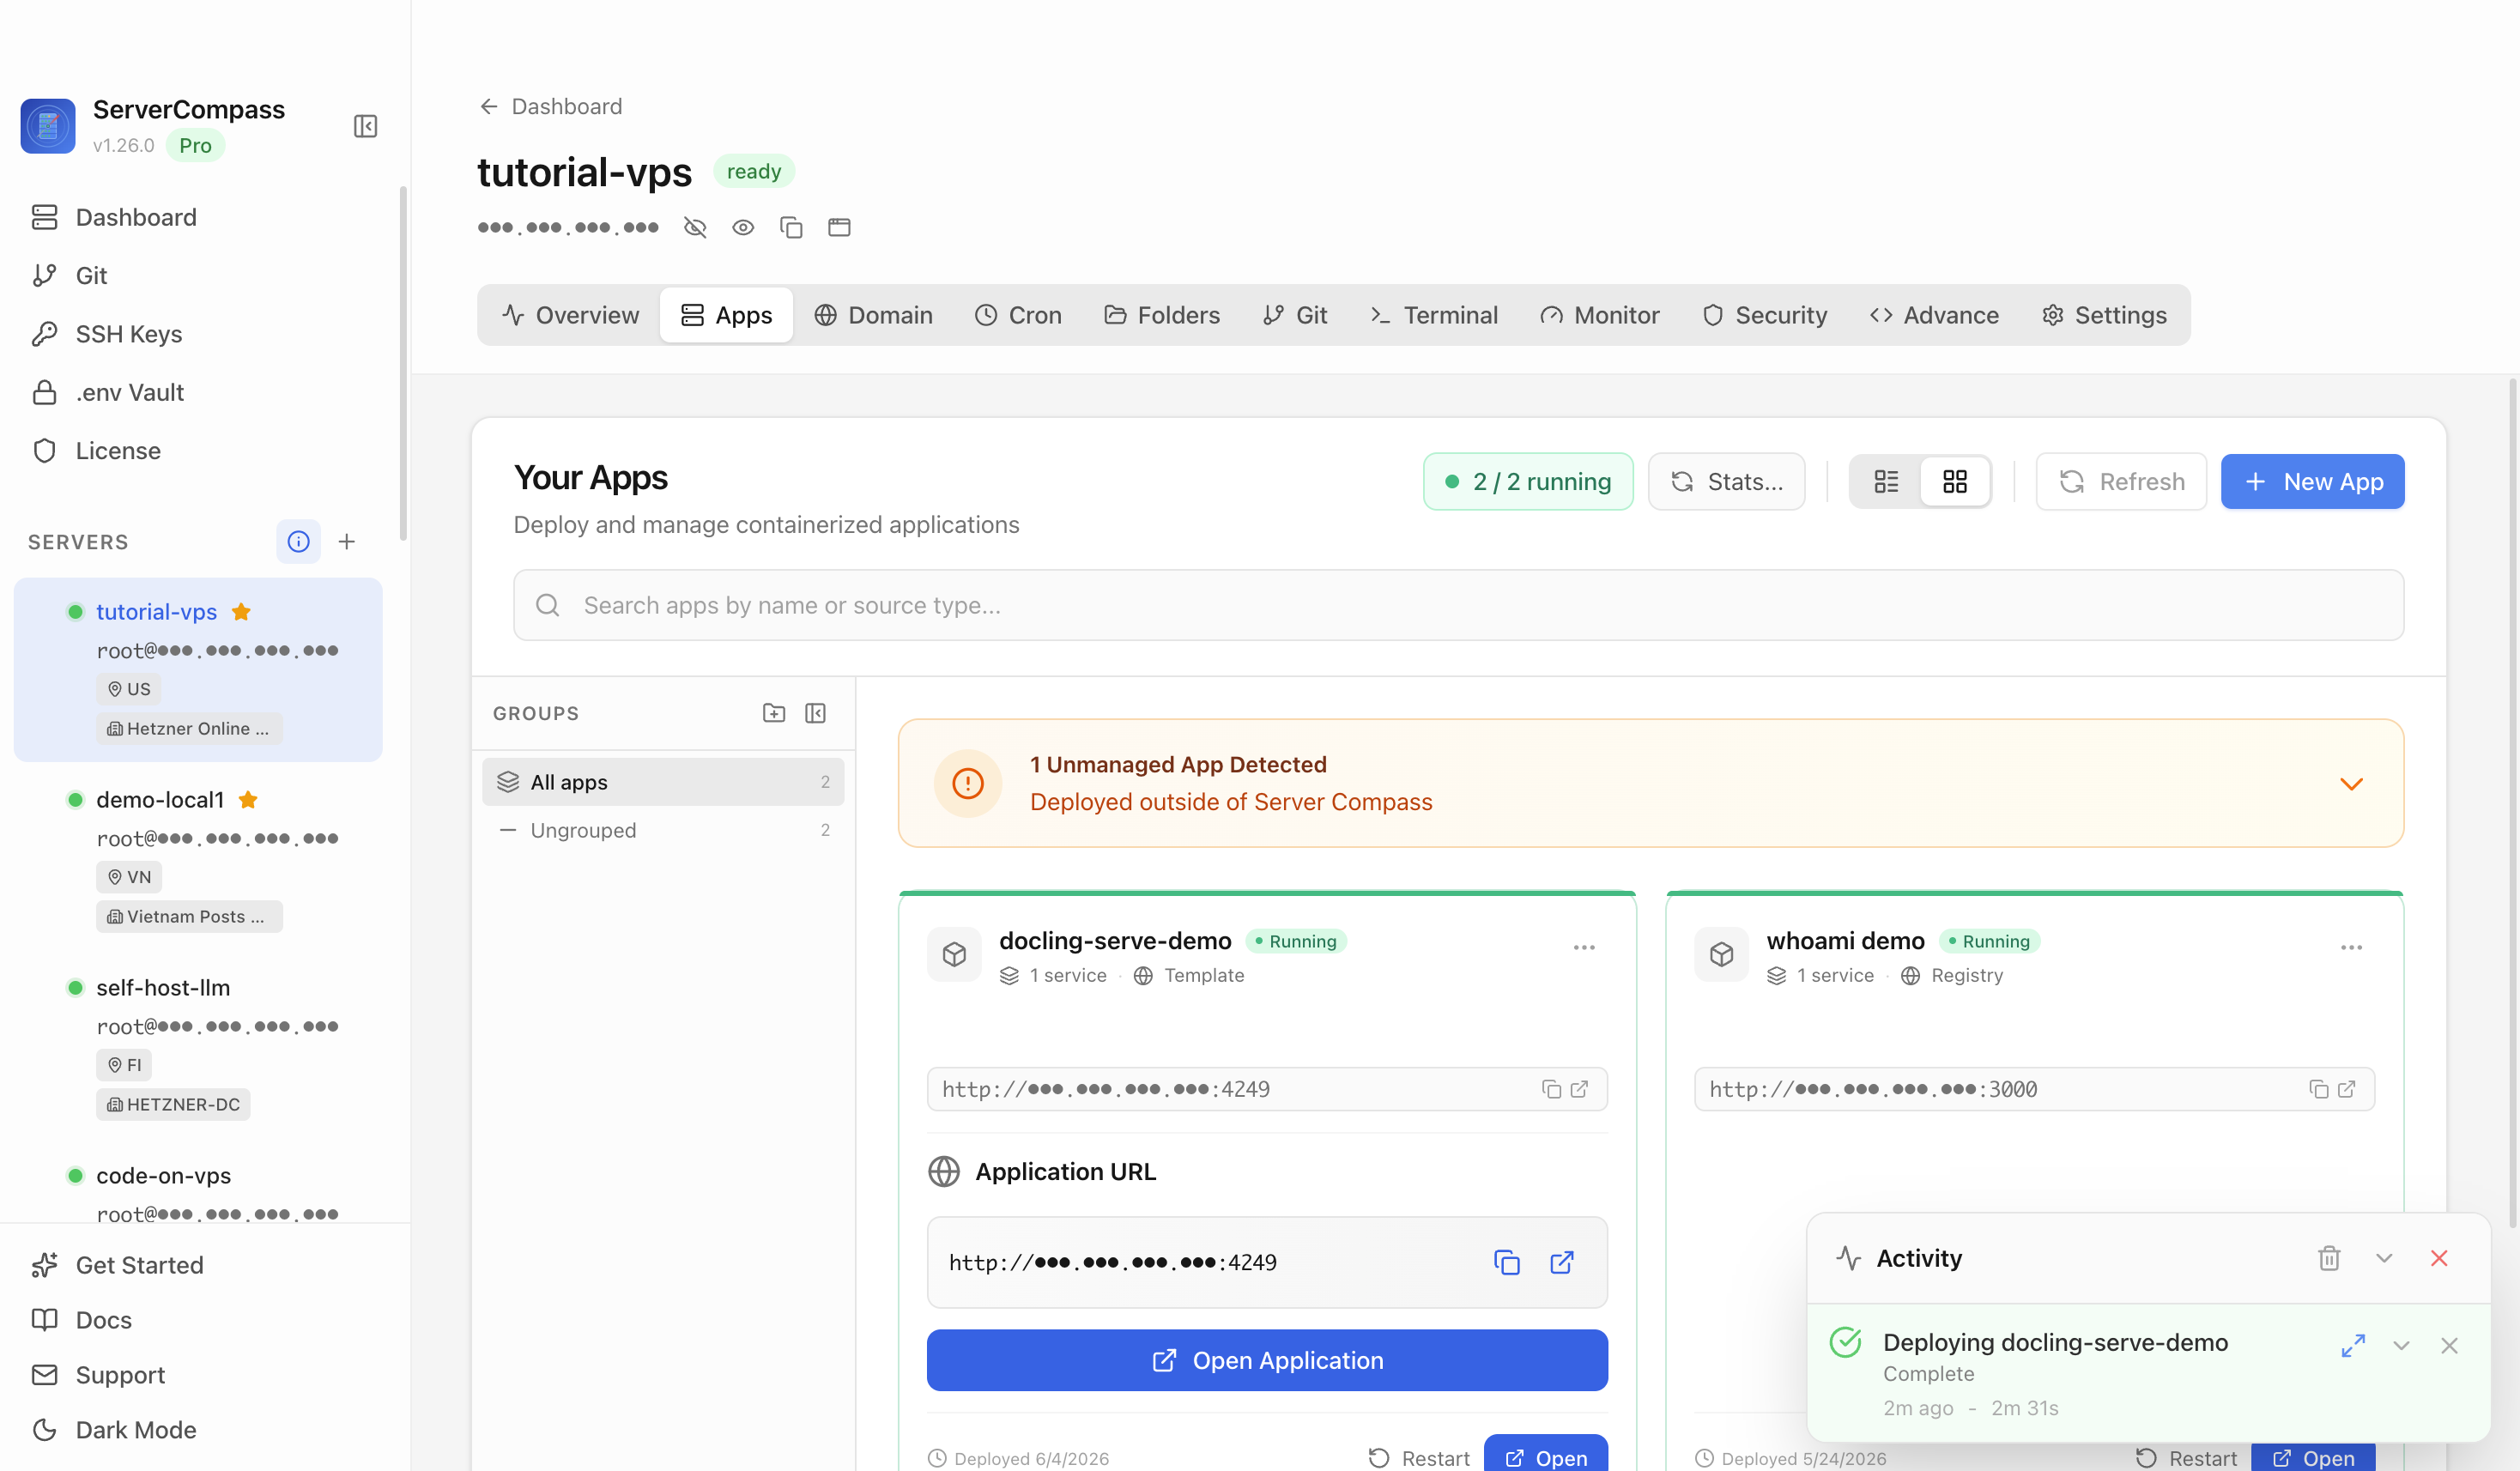Click the Stats... button
Viewport: 2520px width, 1471px height.
pyautogui.click(x=1726, y=482)
